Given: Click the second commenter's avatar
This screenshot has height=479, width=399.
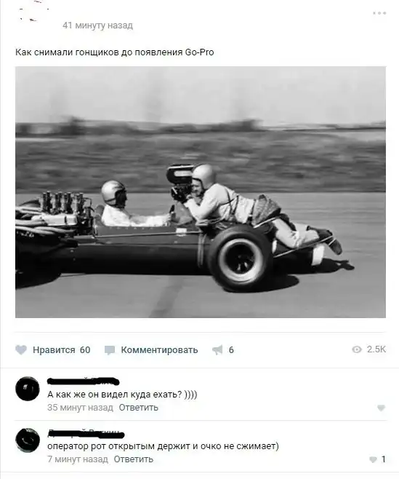Looking at the screenshot, I should (x=28, y=440).
